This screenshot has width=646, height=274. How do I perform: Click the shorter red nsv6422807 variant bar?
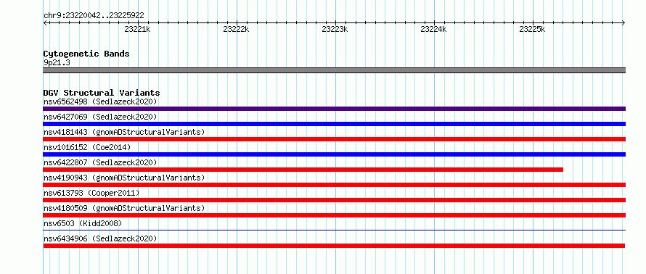click(303, 170)
